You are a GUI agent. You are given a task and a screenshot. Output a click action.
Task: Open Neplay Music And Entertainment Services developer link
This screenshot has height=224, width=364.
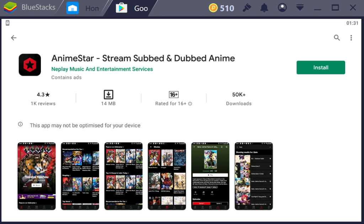[x=102, y=69]
